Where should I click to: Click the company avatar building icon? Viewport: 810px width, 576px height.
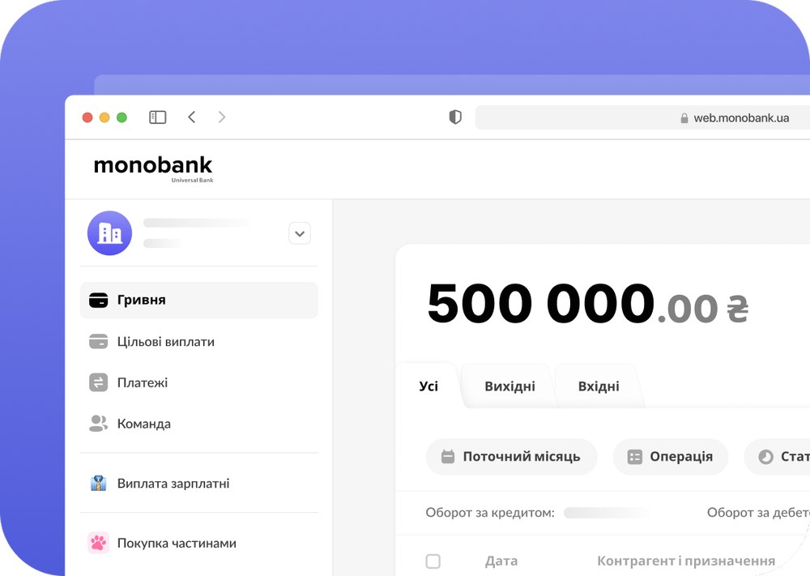click(109, 233)
